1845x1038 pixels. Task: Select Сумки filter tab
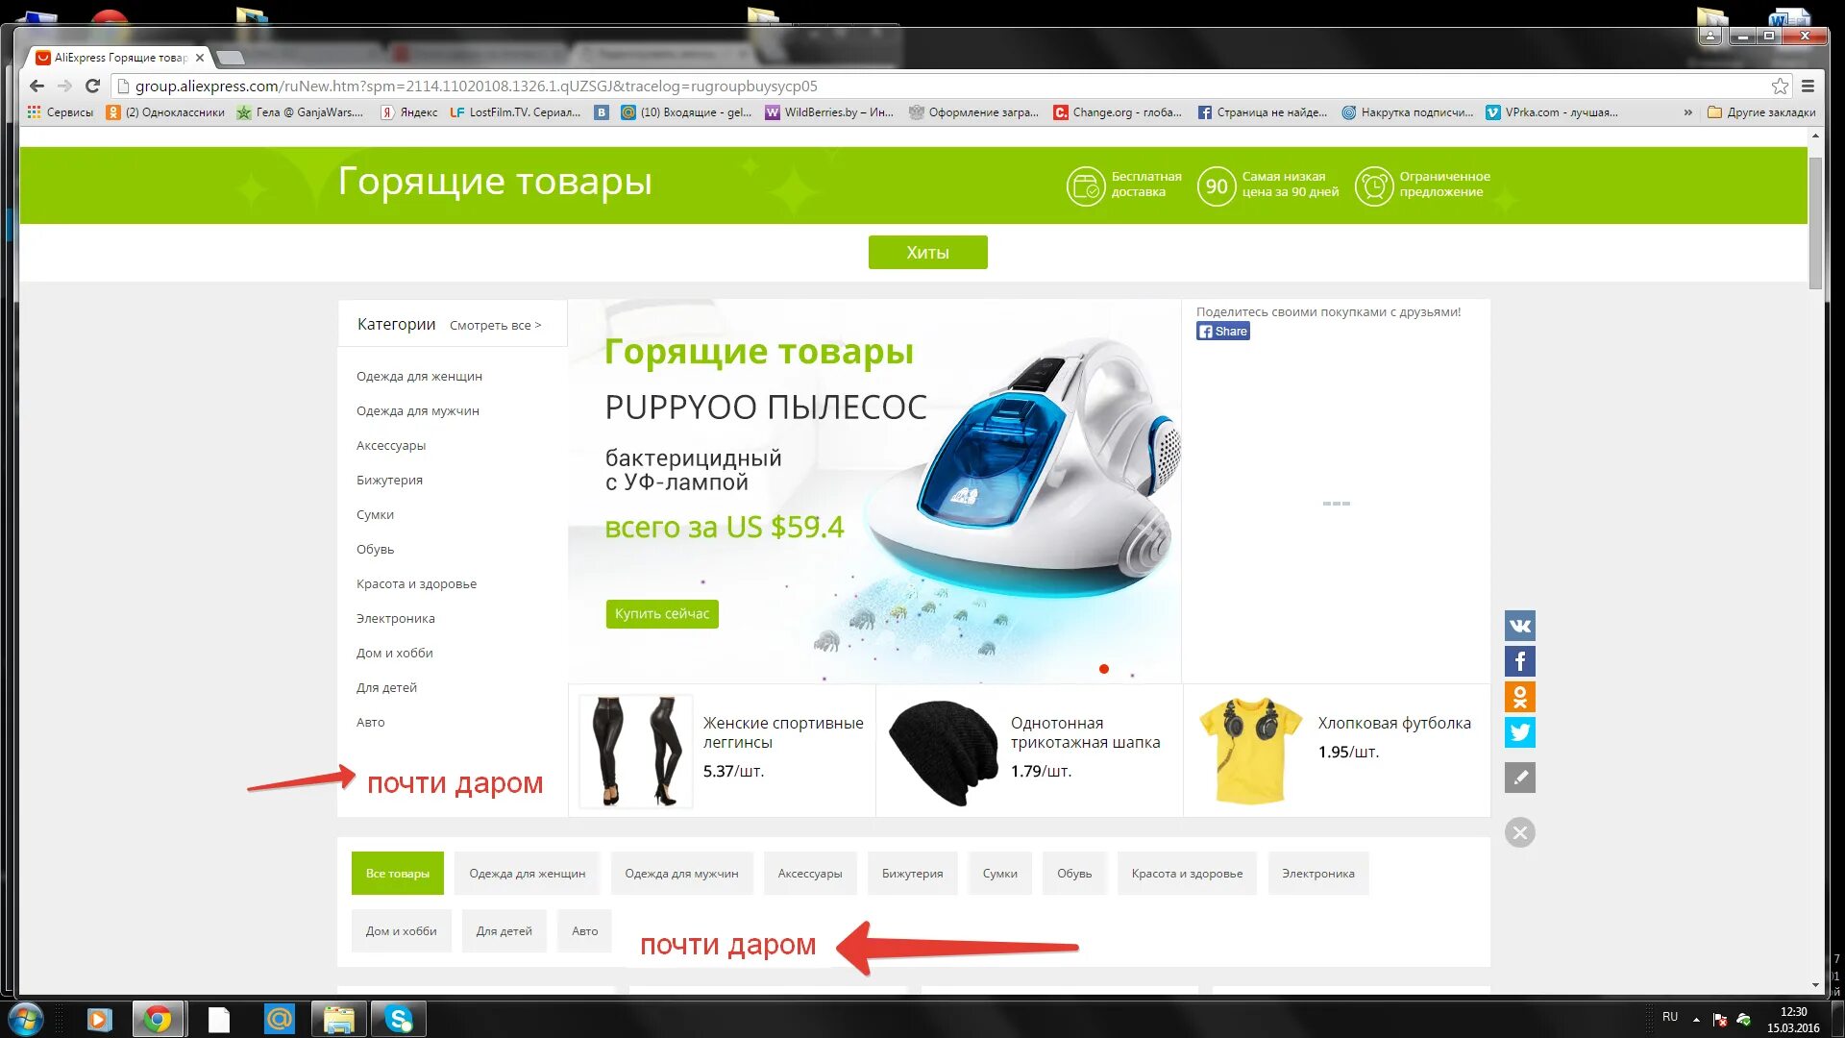[x=999, y=874]
